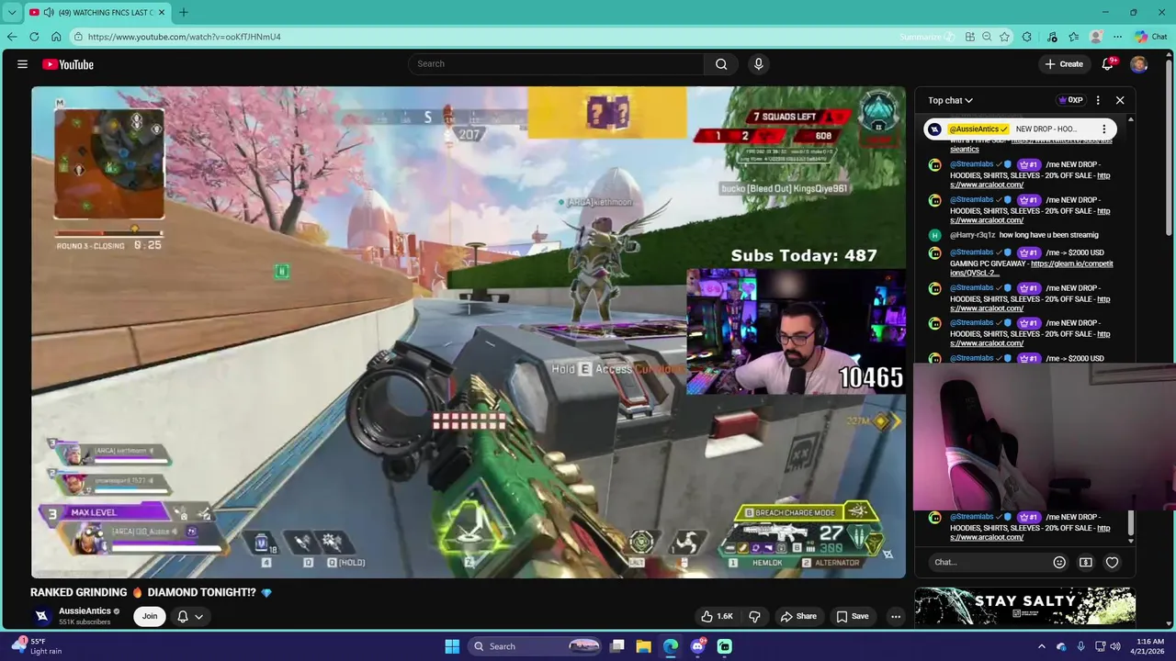
Task: Like the video with thumbs up
Action: tap(717, 617)
